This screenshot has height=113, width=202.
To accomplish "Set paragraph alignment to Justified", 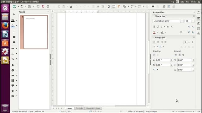I will pos(165,42).
